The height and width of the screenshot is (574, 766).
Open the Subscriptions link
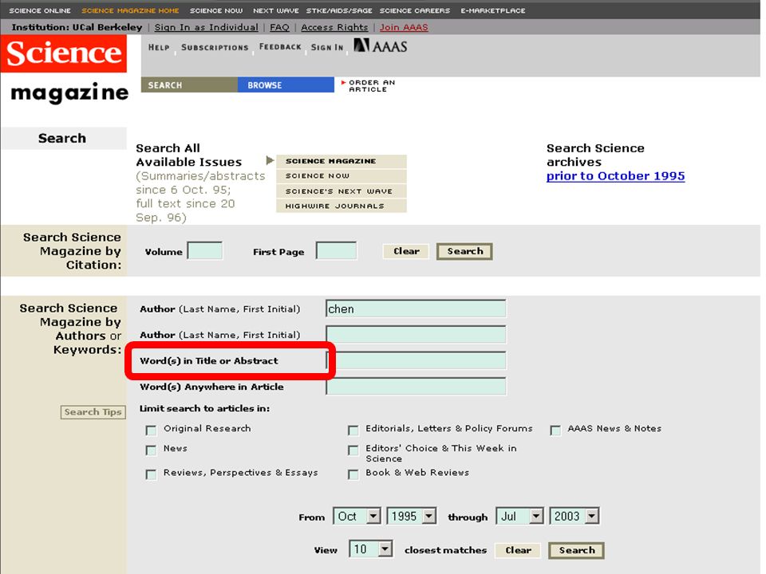(215, 47)
